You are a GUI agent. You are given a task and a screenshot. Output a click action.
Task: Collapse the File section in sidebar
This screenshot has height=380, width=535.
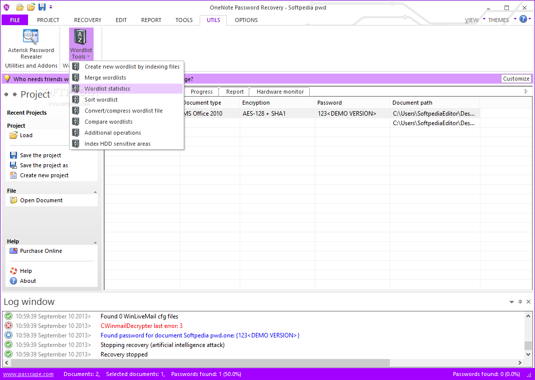[x=95, y=192]
